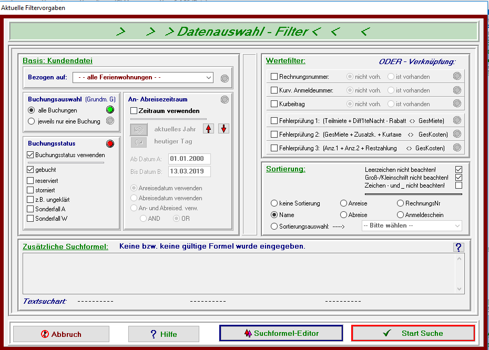The height and width of the screenshot is (350, 489).
Task: Click the search formula box scrollbar down arrow
Action: click(x=461, y=289)
